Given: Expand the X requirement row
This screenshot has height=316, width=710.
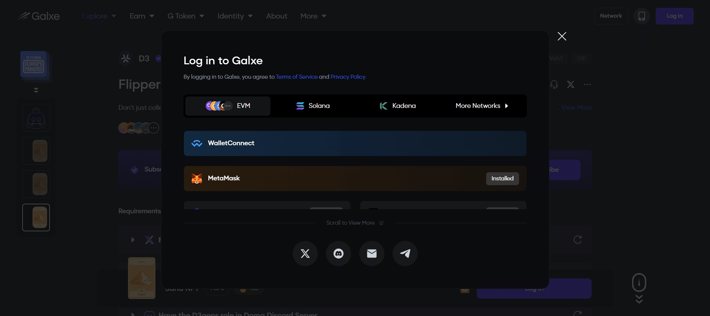Looking at the screenshot, I should (133, 240).
